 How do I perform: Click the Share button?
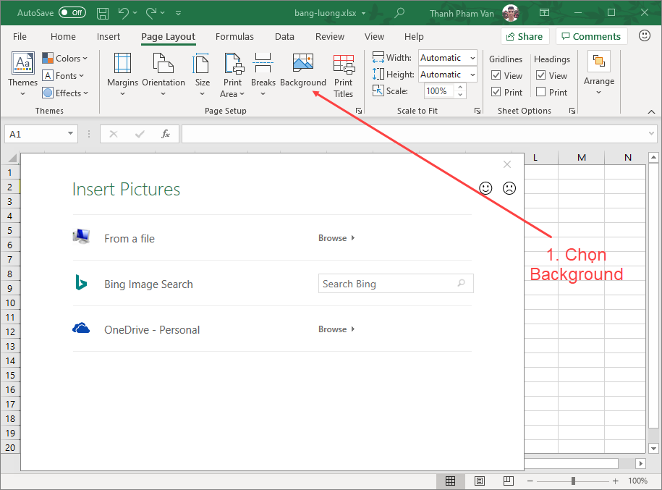coord(525,36)
